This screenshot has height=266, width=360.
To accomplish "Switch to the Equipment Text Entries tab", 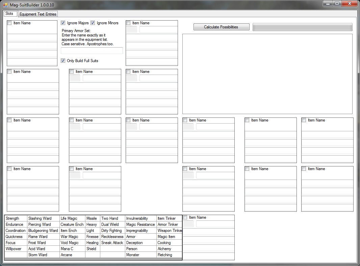I will click(38, 14).
